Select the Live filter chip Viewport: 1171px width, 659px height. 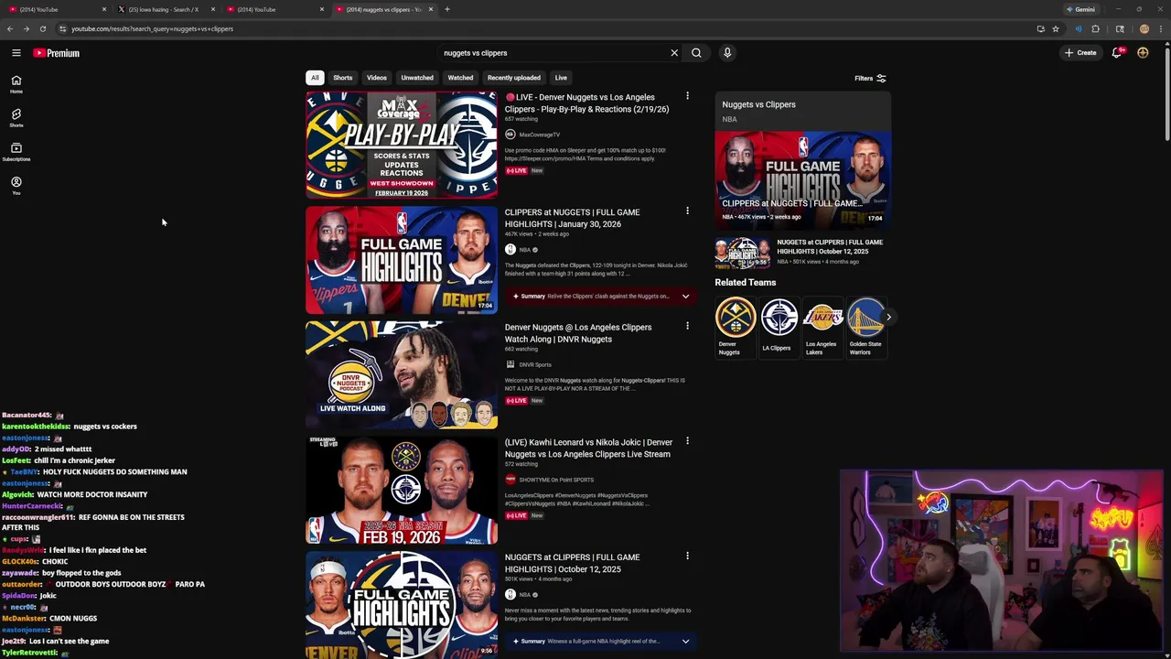point(561,78)
